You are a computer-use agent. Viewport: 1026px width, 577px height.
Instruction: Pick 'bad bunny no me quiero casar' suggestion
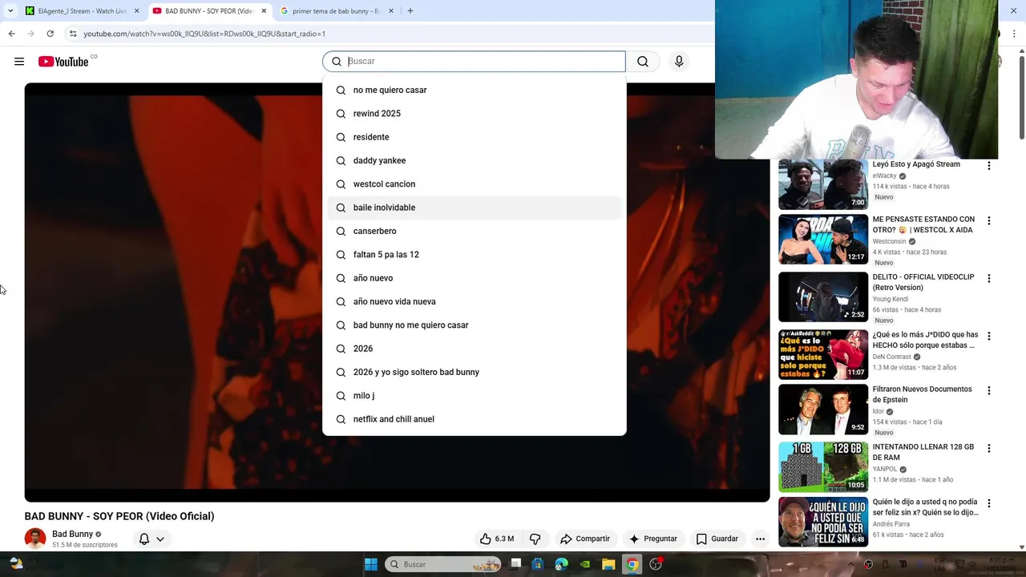point(474,325)
